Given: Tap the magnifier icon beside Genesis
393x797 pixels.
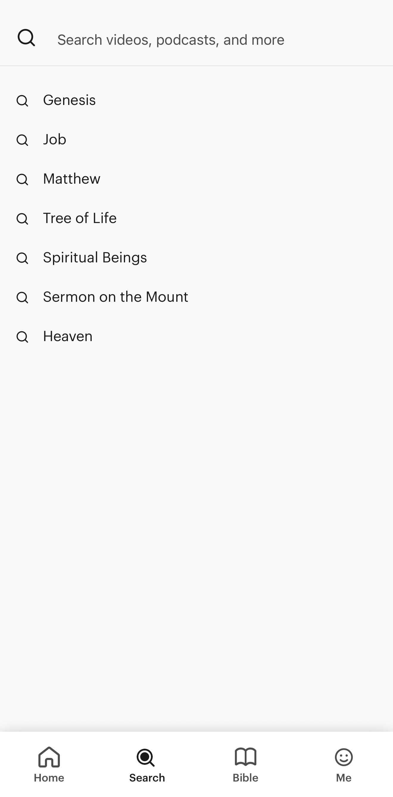Looking at the screenshot, I should coord(22,101).
